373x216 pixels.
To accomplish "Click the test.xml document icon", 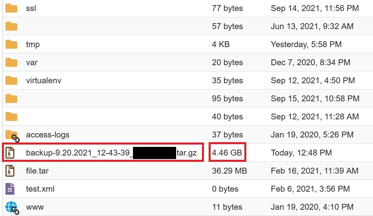I will 10,189.
